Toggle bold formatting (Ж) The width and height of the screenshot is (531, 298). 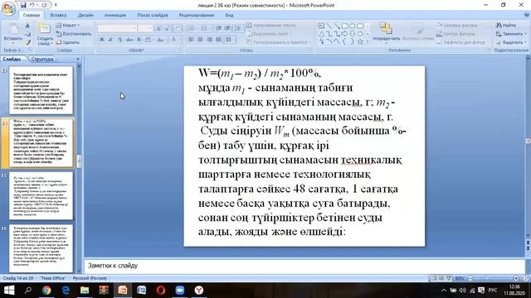coord(101,40)
